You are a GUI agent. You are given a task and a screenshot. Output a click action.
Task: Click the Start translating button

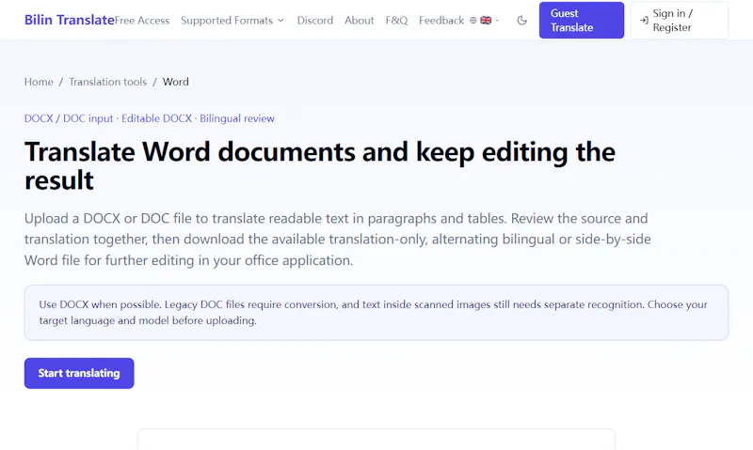click(79, 373)
